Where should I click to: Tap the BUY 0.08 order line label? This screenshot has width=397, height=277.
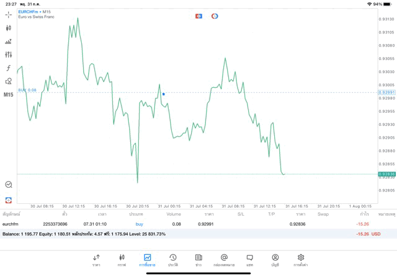[x=27, y=90]
